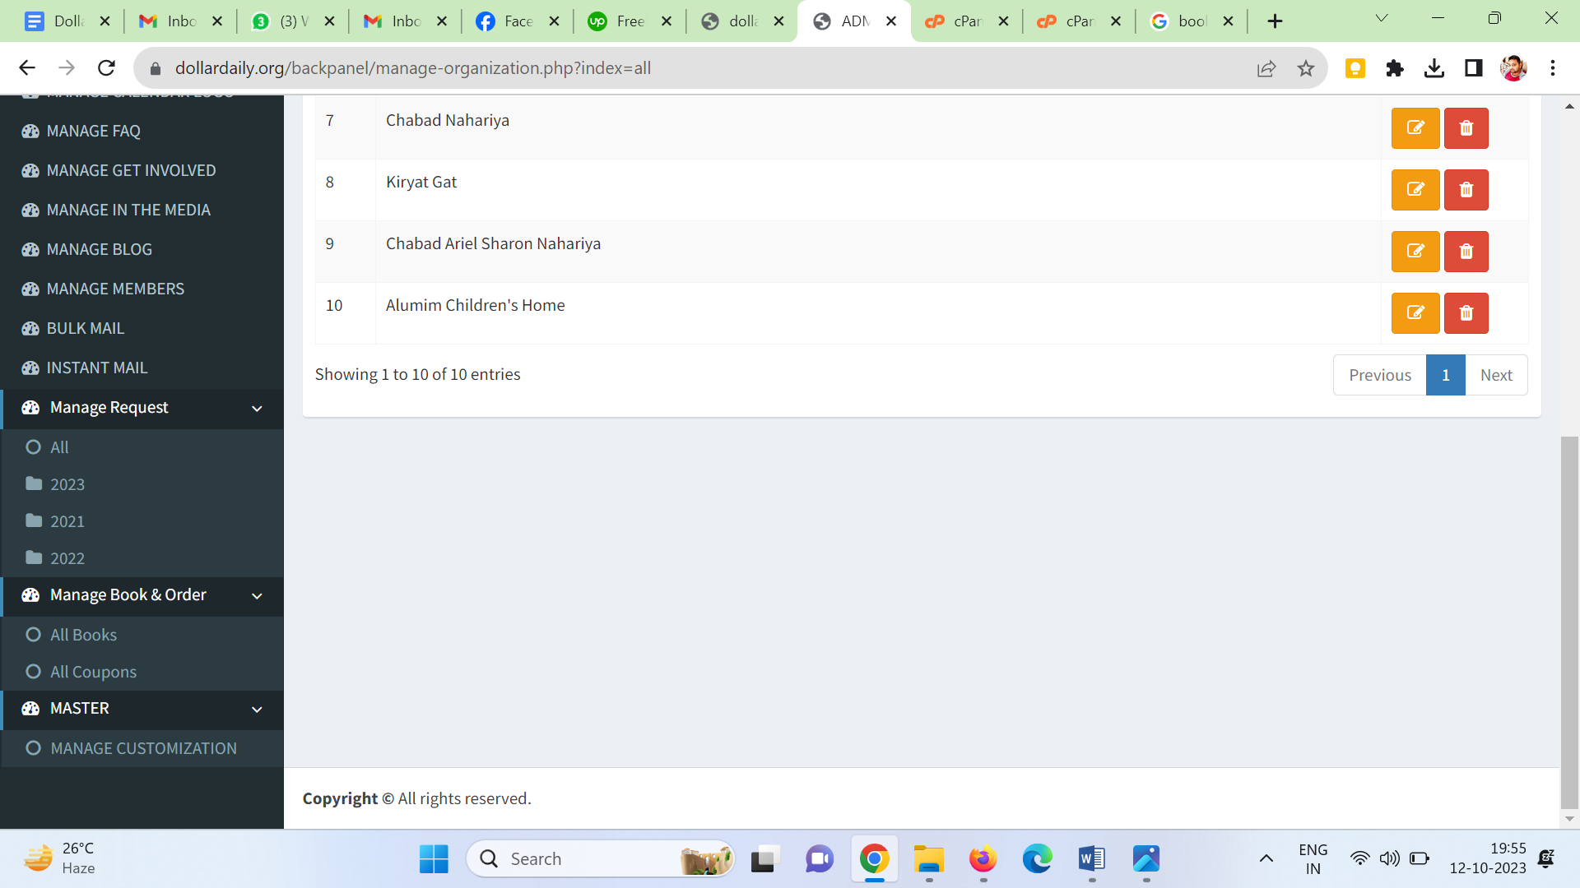
Task: Switch to the Facebook browser tab
Action: pyautogui.click(x=508, y=21)
